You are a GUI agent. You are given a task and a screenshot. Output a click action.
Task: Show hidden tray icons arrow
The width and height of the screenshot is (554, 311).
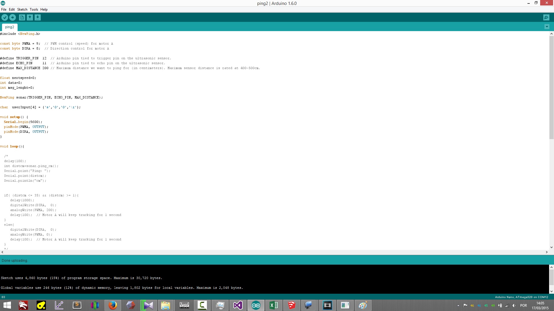[x=458, y=306]
